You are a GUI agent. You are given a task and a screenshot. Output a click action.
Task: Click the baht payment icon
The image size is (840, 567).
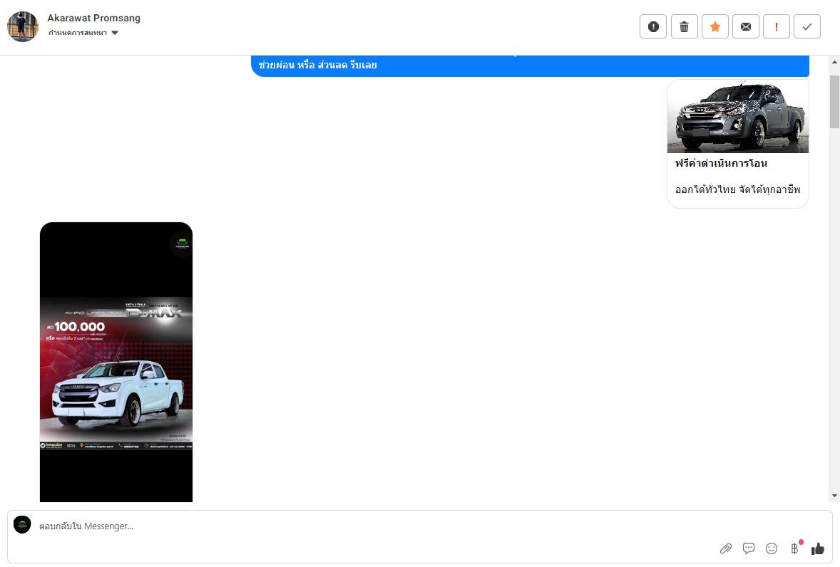tap(795, 548)
